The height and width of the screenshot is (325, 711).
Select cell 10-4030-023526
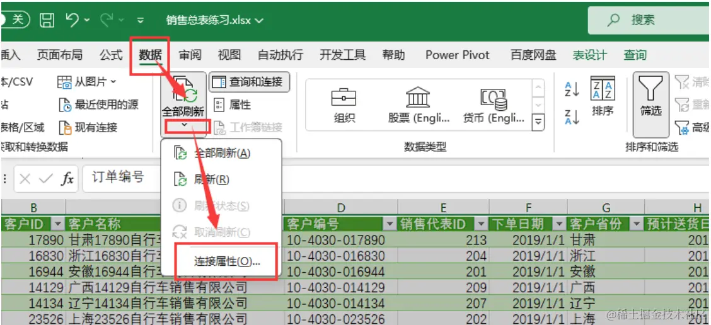[x=341, y=319]
